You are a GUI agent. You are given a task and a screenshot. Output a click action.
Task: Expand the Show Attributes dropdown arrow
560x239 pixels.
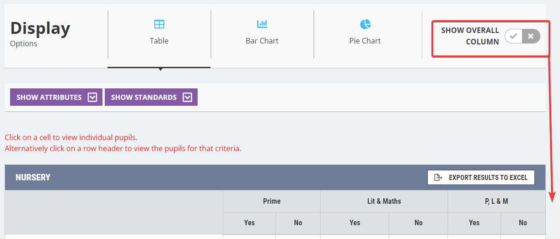click(x=92, y=97)
